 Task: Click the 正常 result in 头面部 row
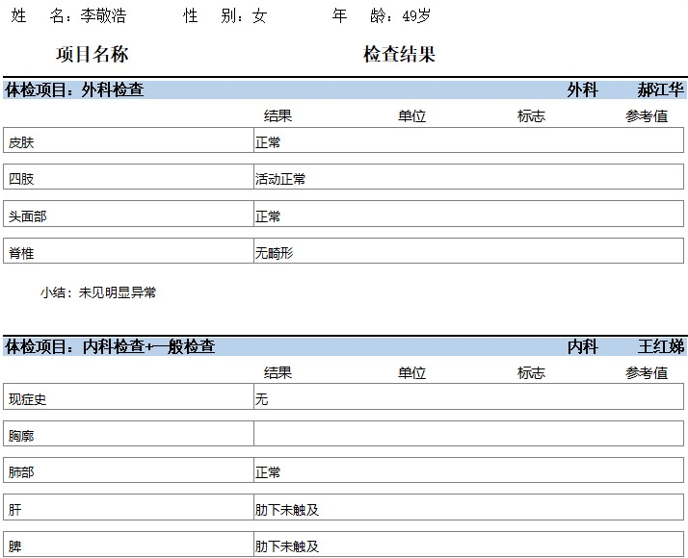[x=268, y=216]
